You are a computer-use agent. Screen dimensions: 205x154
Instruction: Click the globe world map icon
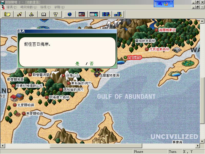(69, 14)
